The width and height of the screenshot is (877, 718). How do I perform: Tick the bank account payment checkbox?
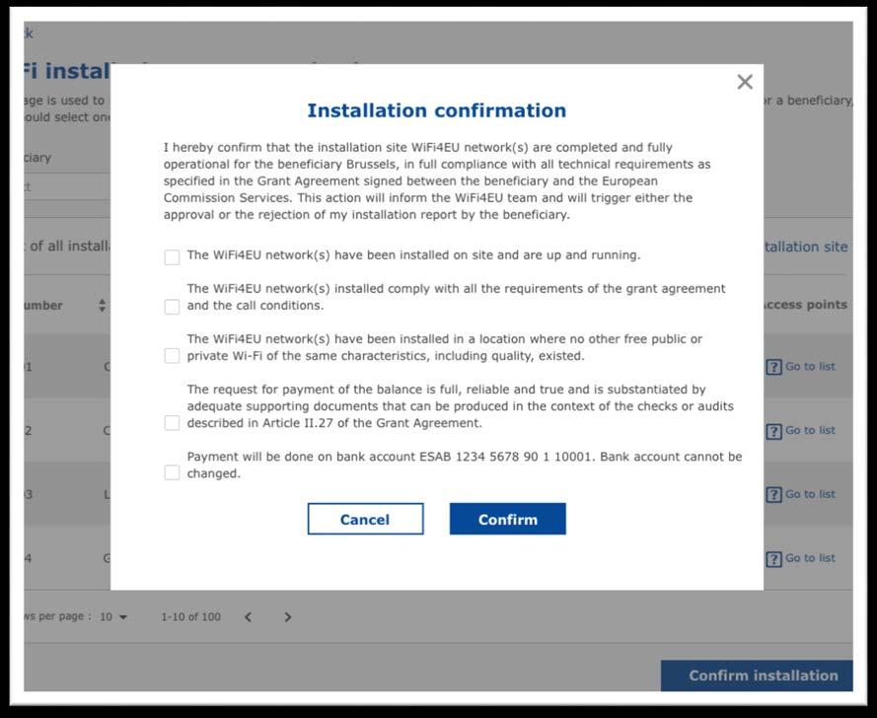tap(172, 472)
